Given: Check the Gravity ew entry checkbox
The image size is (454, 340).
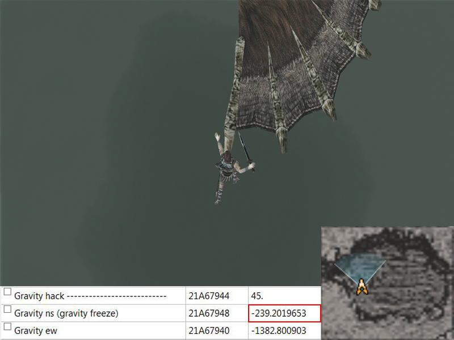Looking at the screenshot, I should tap(7, 327).
